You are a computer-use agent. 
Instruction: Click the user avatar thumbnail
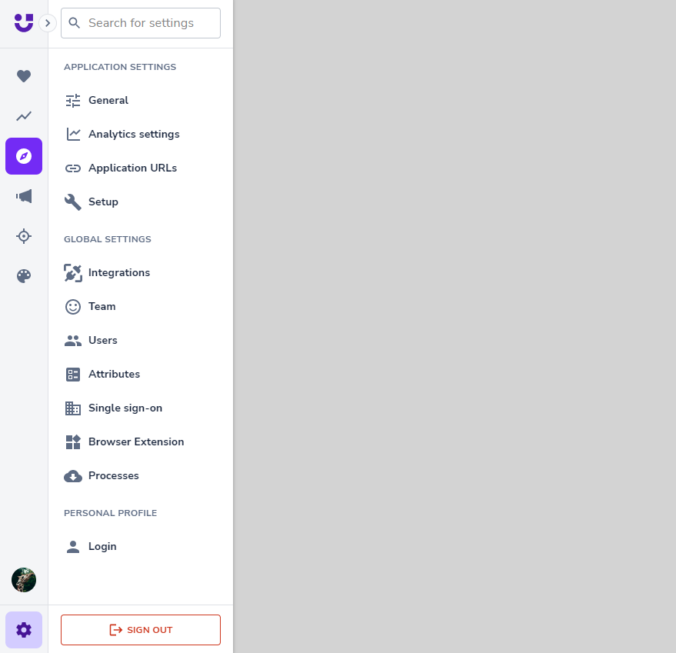pos(24,580)
